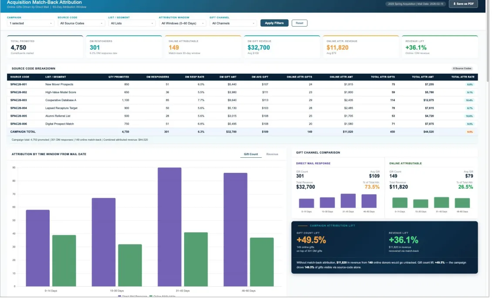Click the New Mover Prospects segment name

coord(59,85)
